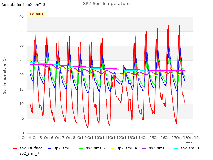Click the magenta sp2_smT_7 legend swatch
Screen dimensions: 213x160
[15, 154]
